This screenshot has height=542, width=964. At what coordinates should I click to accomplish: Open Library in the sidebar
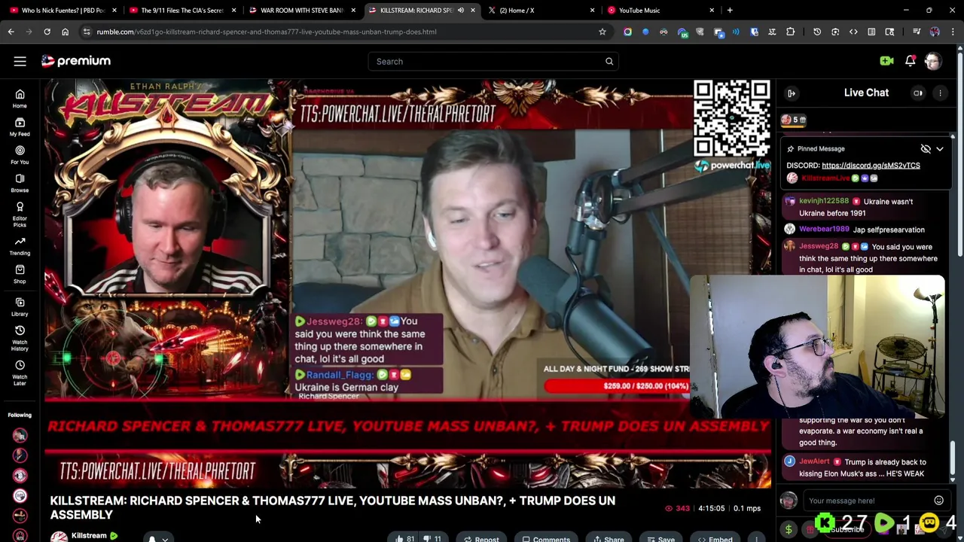pyautogui.click(x=20, y=307)
